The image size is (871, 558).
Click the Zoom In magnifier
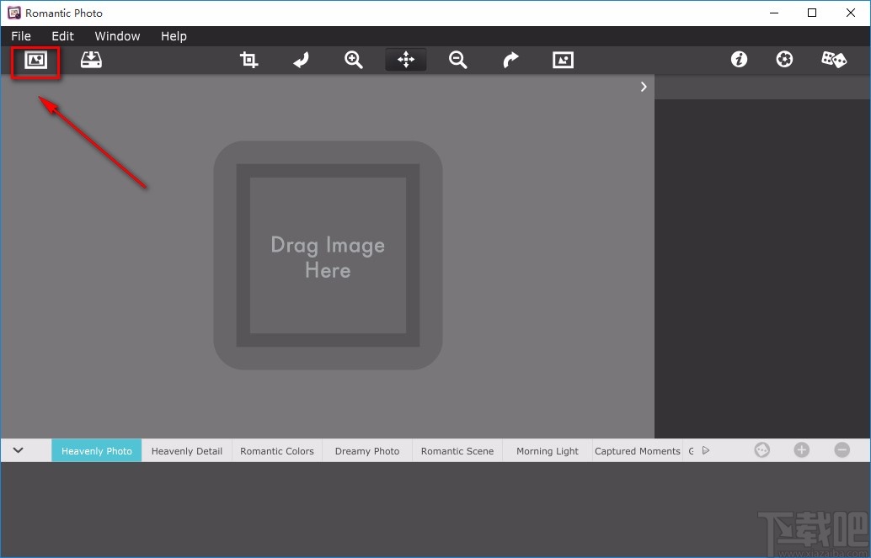coord(354,60)
